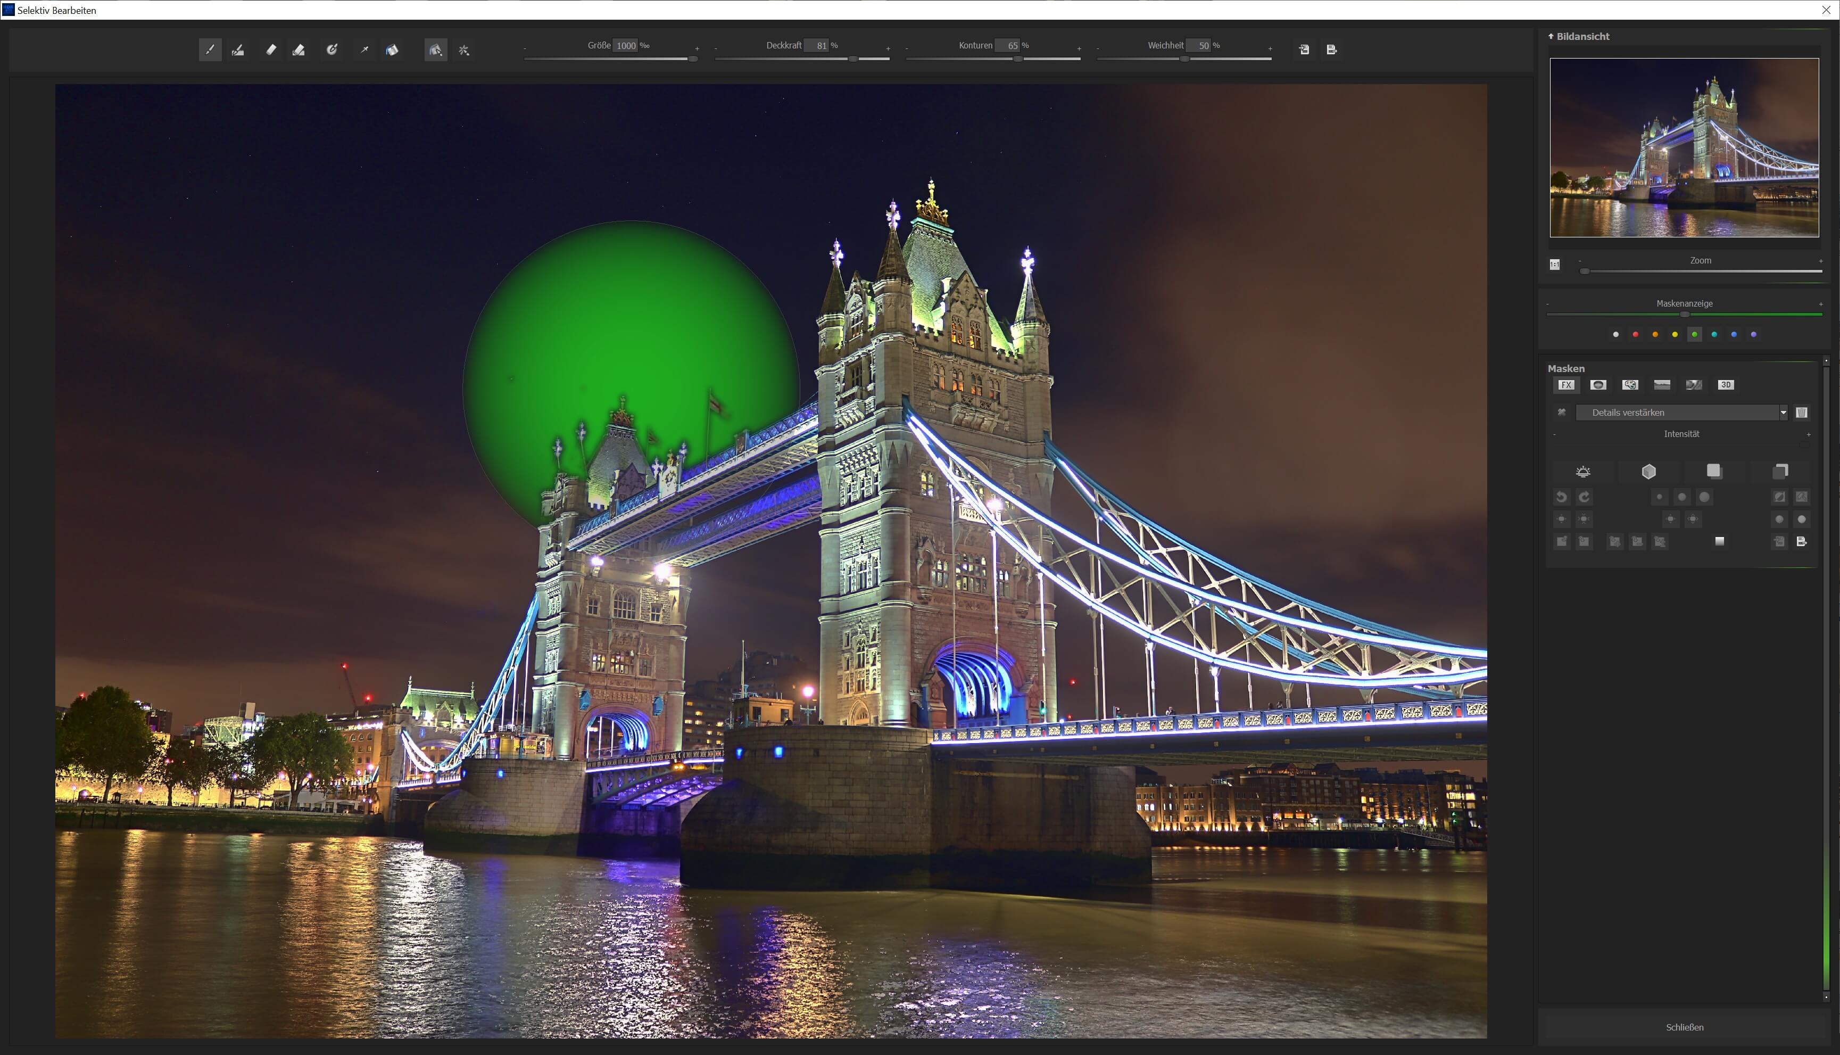This screenshot has width=1840, height=1055.
Task: Click the Maskenanzeige slider handle
Action: click(x=1684, y=315)
